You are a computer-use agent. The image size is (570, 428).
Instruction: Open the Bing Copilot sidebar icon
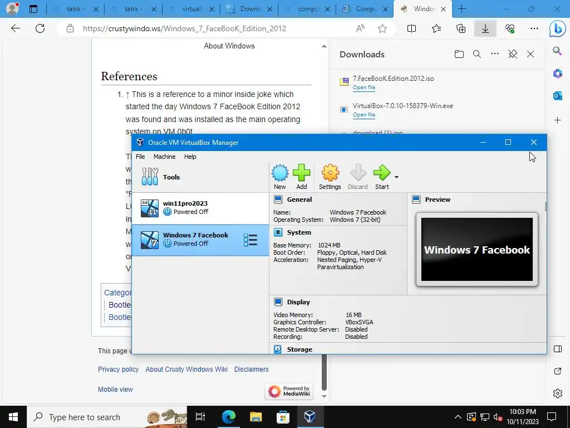pyautogui.click(x=557, y=29)
